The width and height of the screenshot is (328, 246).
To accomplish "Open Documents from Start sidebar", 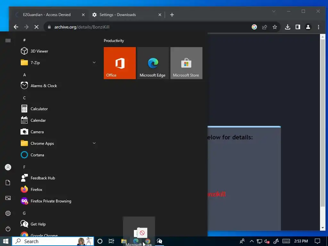I will coord(8,183).
